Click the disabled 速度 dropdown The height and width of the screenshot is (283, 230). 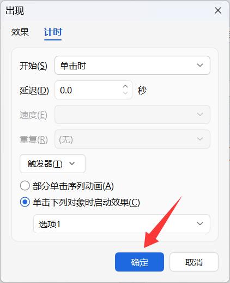click(x=132, y=115)
